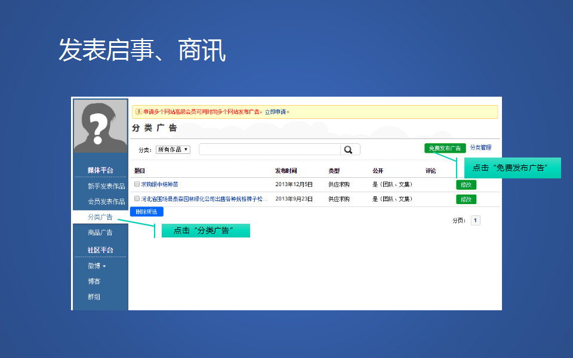
Task: Click the 发布时间 column header
Action: (x=286, y=171)
